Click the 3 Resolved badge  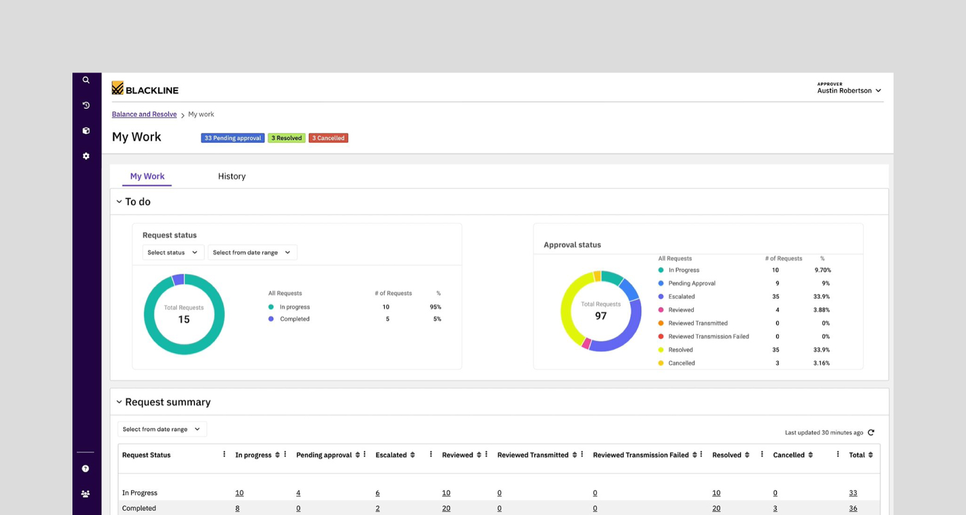[x=286, y=138]
